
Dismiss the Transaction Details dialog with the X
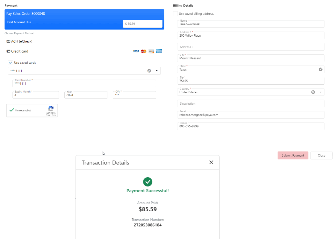211,162
